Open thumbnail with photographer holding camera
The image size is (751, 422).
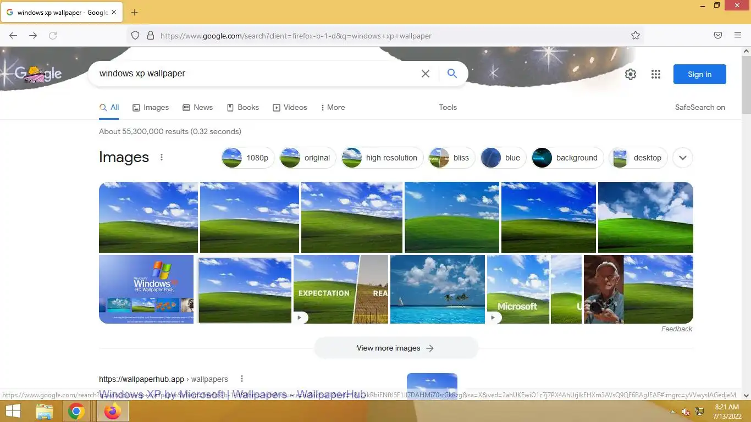[638, 289]
